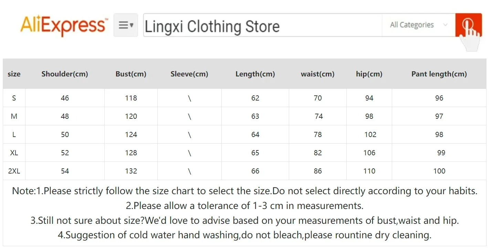Click the orange search button

(x=468, y=25)
